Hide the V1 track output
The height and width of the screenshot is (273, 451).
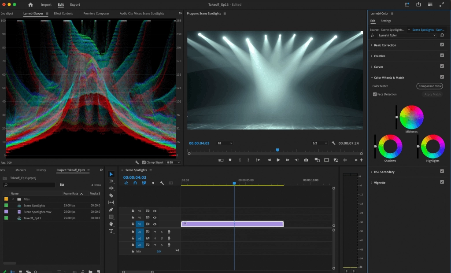tap(155, 224)
